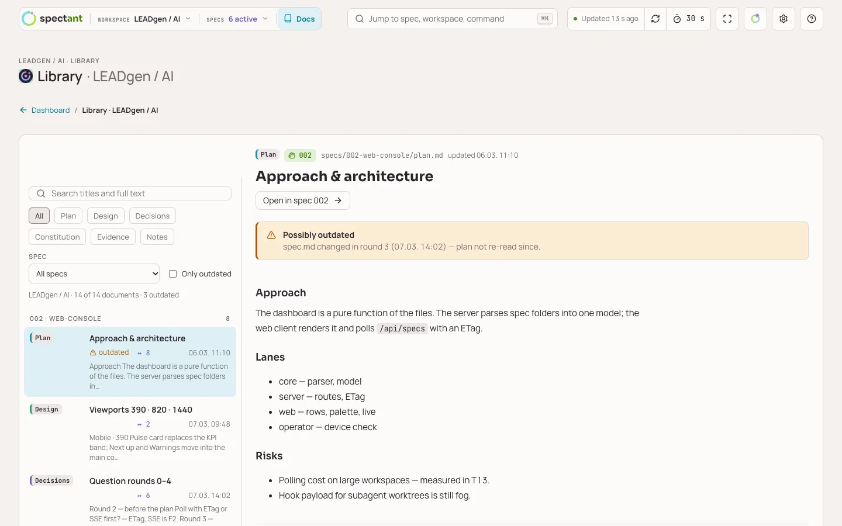Filter by Design documents

106,216
